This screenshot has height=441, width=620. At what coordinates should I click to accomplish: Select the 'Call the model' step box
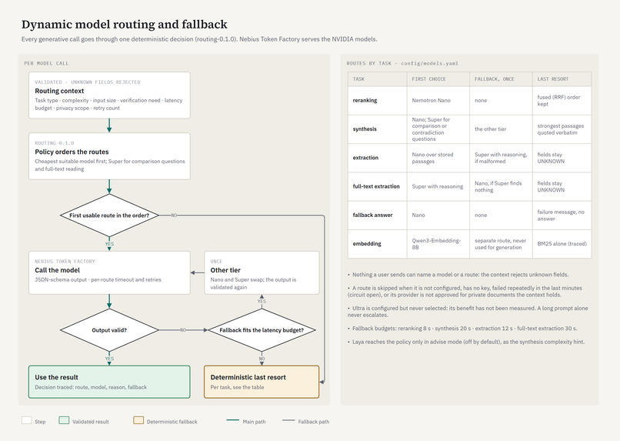[109, 272]
